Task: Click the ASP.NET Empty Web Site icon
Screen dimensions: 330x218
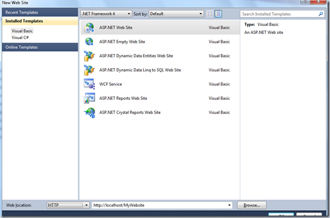Action: pos(89,42)
